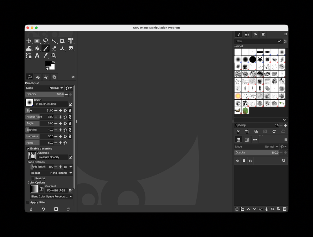Viewport: 313px width, 237px height.
Task: Select the Text tool
Action: [37, 55]
